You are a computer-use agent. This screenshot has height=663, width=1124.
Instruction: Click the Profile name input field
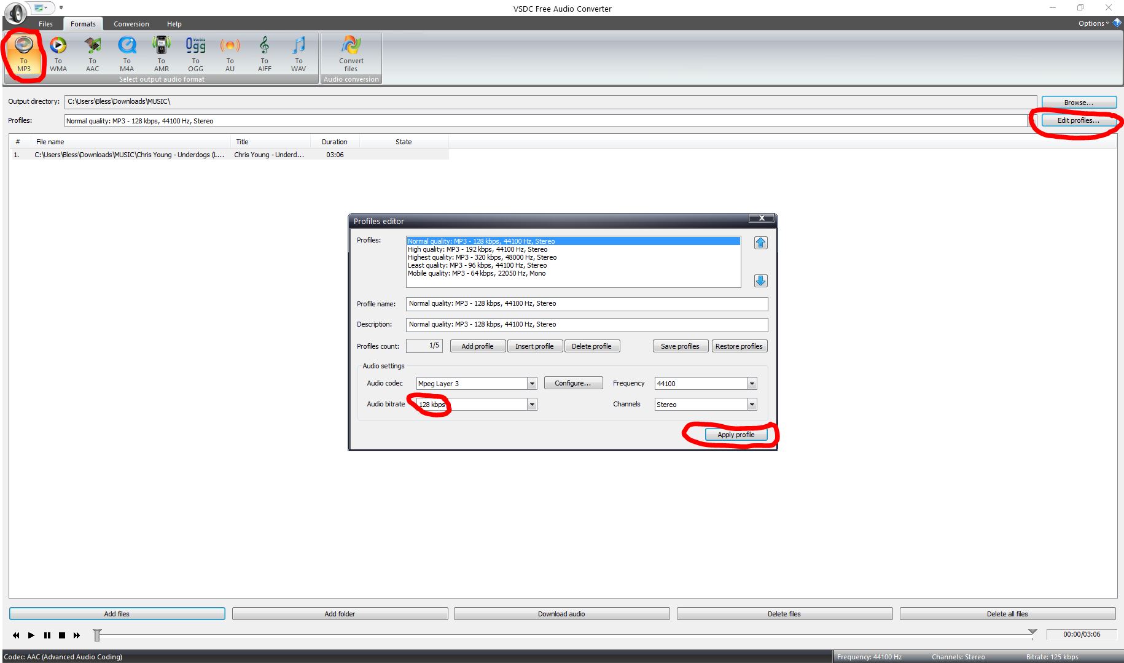(587, 304)
